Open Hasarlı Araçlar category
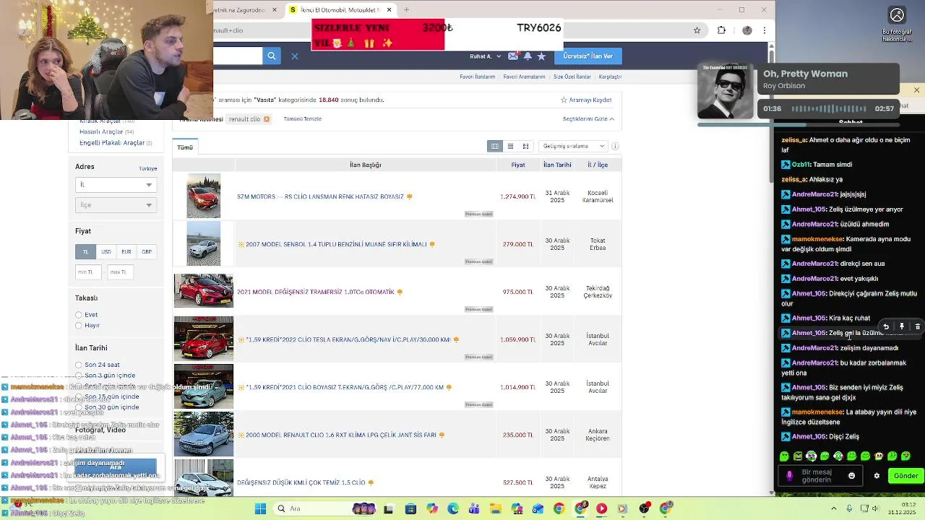Screen dimensions: 925x520 (x=106, y=131)
